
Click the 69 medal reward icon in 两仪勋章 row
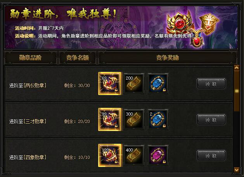click(x=110, y=83)
